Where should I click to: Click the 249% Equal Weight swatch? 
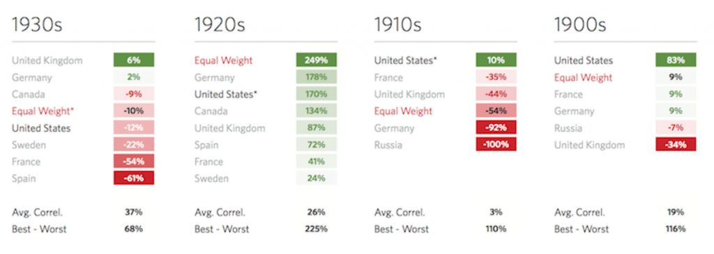(316, 61)
